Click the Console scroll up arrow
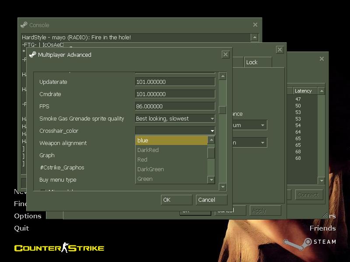The height and width of the screenshot is (262, 350). (x=255, y=37)
